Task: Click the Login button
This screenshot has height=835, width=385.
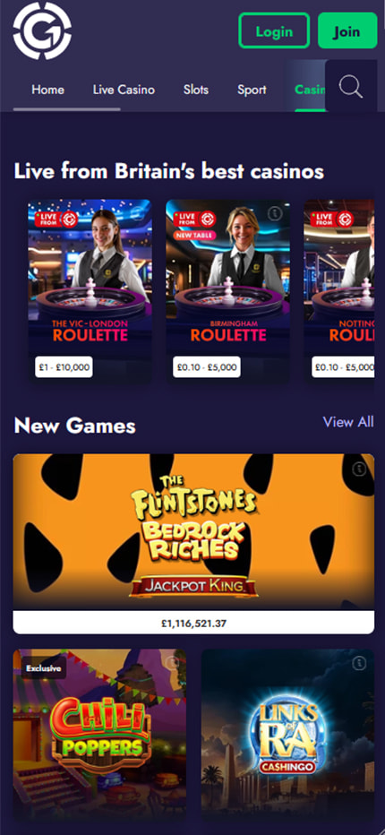Action: (x=274, y=30)
